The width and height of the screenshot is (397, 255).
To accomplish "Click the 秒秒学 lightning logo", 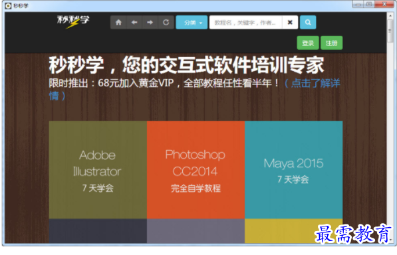I will pos(73,22).
